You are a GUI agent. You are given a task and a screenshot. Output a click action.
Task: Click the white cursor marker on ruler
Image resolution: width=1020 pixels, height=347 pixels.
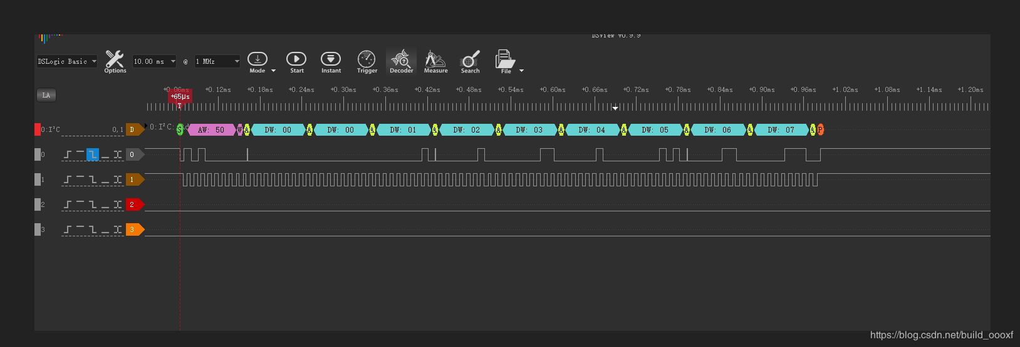[615, 108]
